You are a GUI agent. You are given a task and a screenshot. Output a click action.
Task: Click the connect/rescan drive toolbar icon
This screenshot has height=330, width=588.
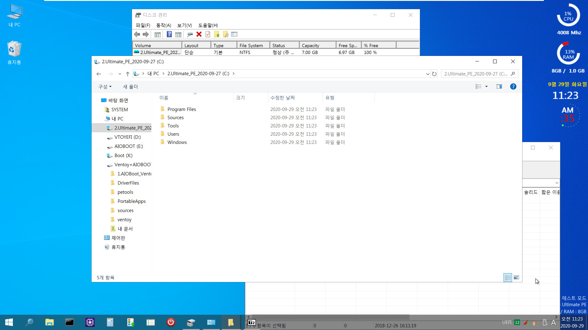pos(190,34)
